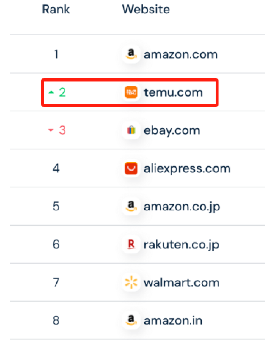Open the rakuten.co.jp link
This screenshot has height=340, width=272.
click(x=182, y=245)
